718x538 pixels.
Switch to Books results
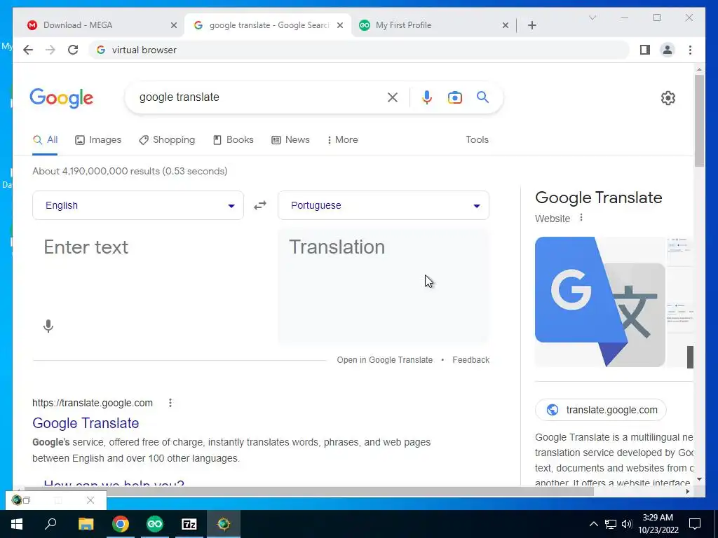[x=233, y=140]
